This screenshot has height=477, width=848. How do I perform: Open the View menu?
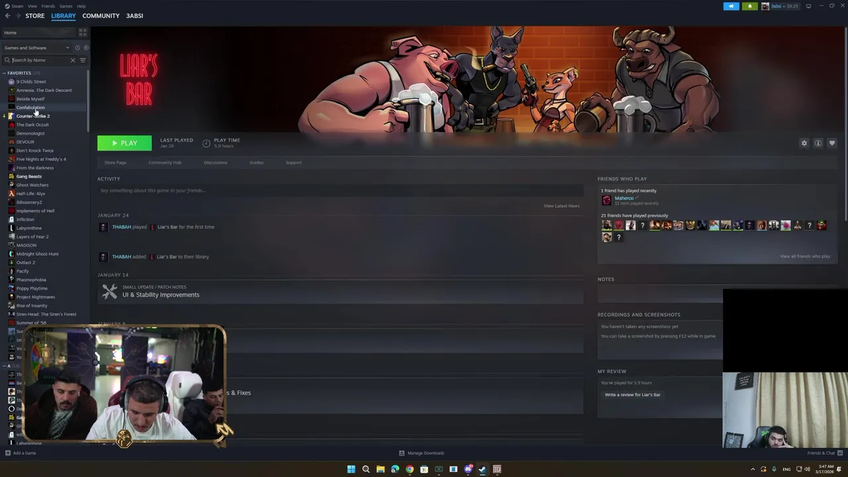point(32,6)
